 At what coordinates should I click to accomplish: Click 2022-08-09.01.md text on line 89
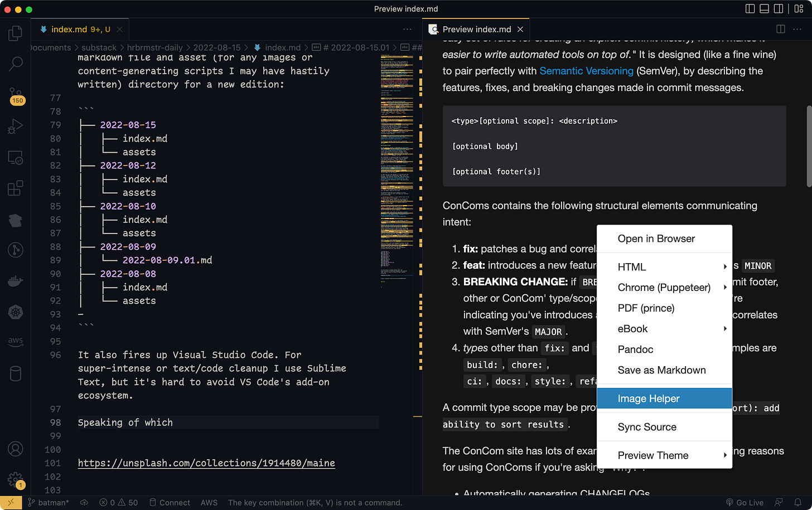pyautogui.click(x=167, y=260)
